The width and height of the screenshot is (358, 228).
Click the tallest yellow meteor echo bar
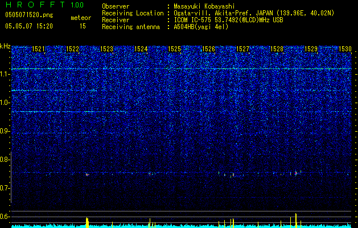click(295, 221)
